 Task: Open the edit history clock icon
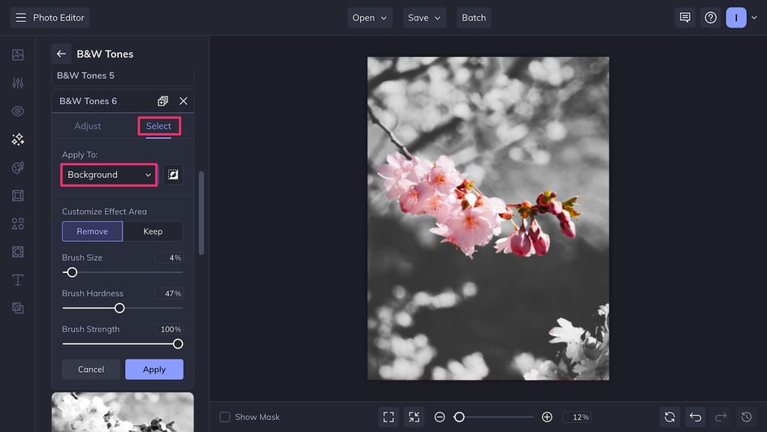(747, 417)
